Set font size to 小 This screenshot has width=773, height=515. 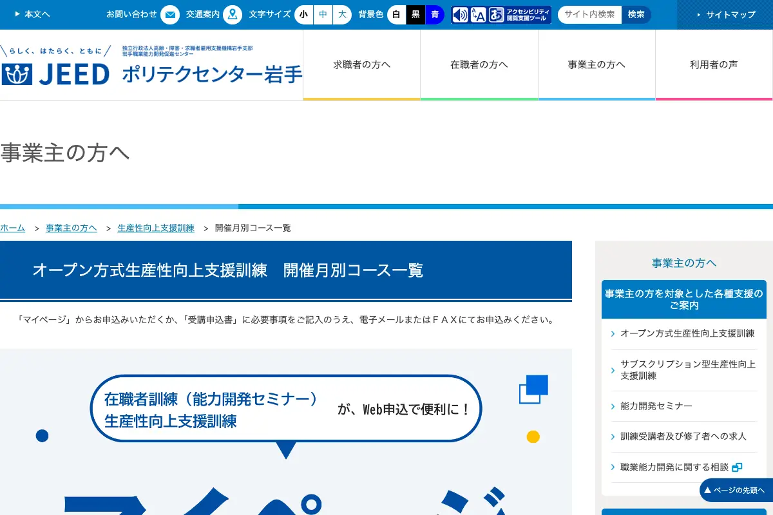tap(303, 14)
